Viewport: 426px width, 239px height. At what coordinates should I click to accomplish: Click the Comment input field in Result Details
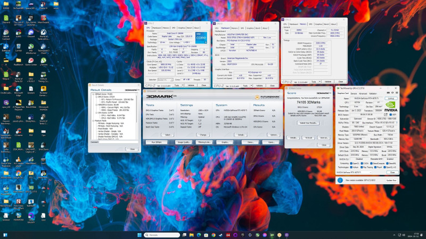[118, 142]
